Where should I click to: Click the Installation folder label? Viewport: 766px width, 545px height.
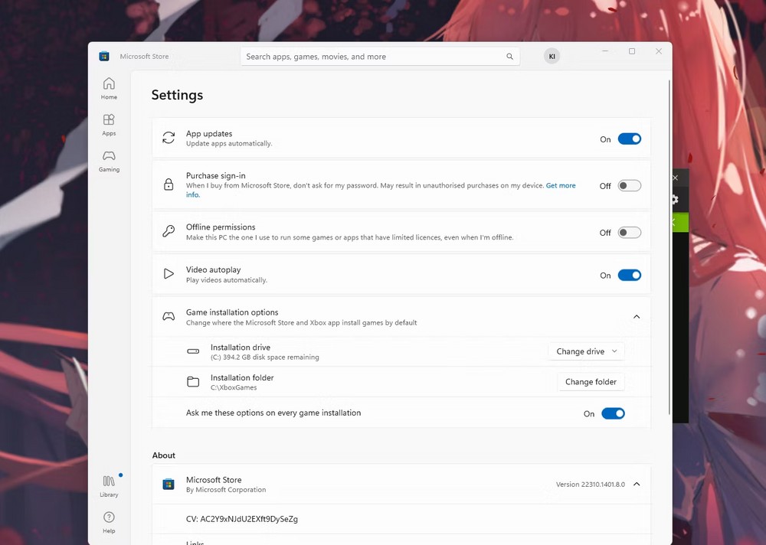coord(242,377)
